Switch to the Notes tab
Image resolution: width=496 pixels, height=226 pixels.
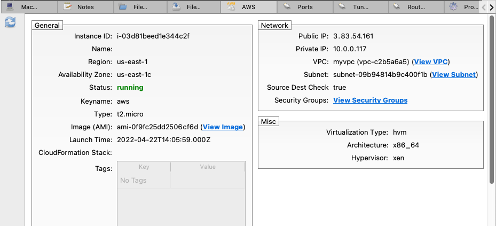click(85, 7)
